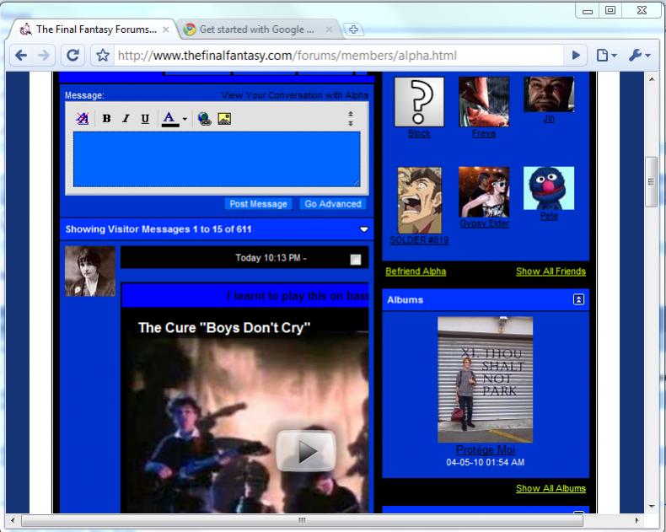The height and width of the screenshot is (532, 666).
Task: Click The Cure "Boys Don't Cry" title
Action: pos(224,328)
